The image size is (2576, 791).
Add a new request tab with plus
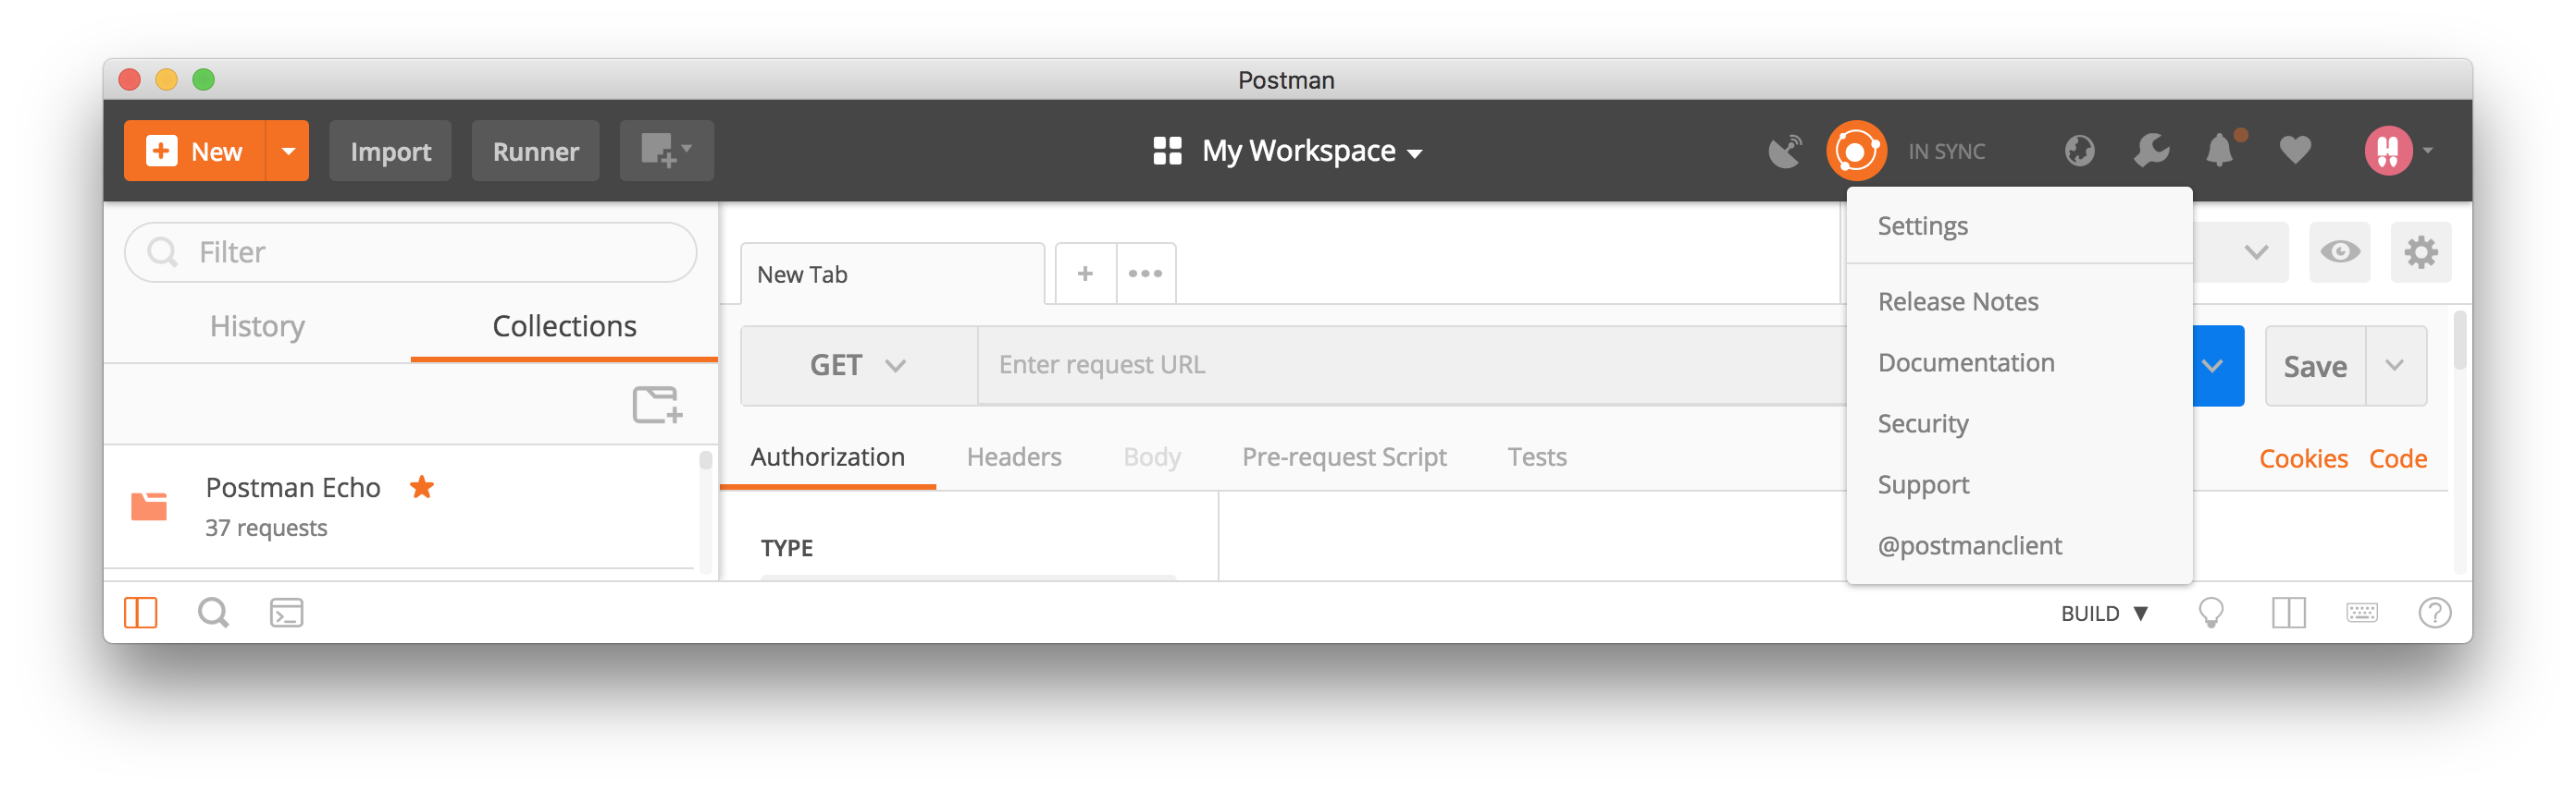(x=1085, y=274)
